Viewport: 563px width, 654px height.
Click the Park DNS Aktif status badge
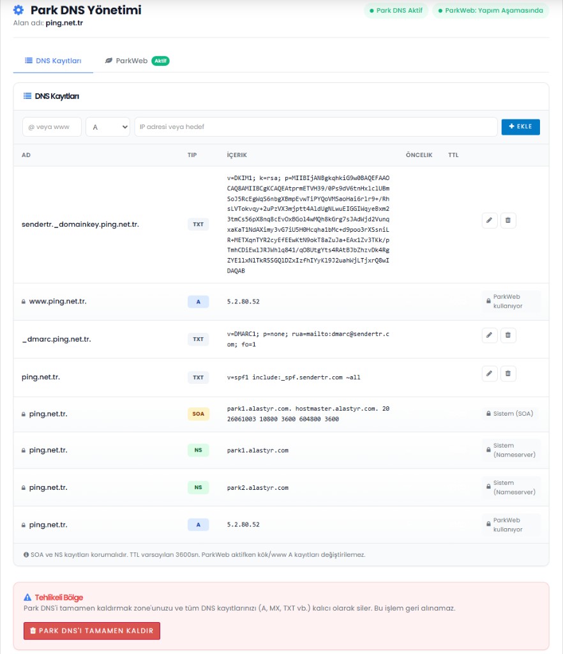point(396,10)
